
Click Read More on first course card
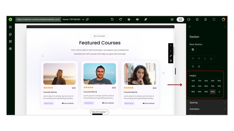point(49,103)
